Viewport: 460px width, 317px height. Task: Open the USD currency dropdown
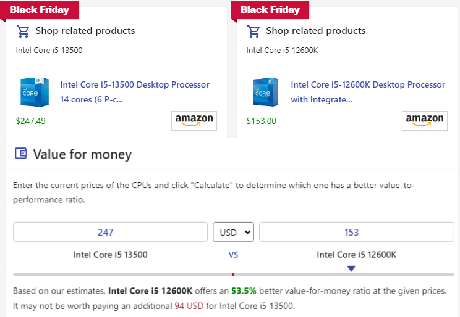coord(233,233)
